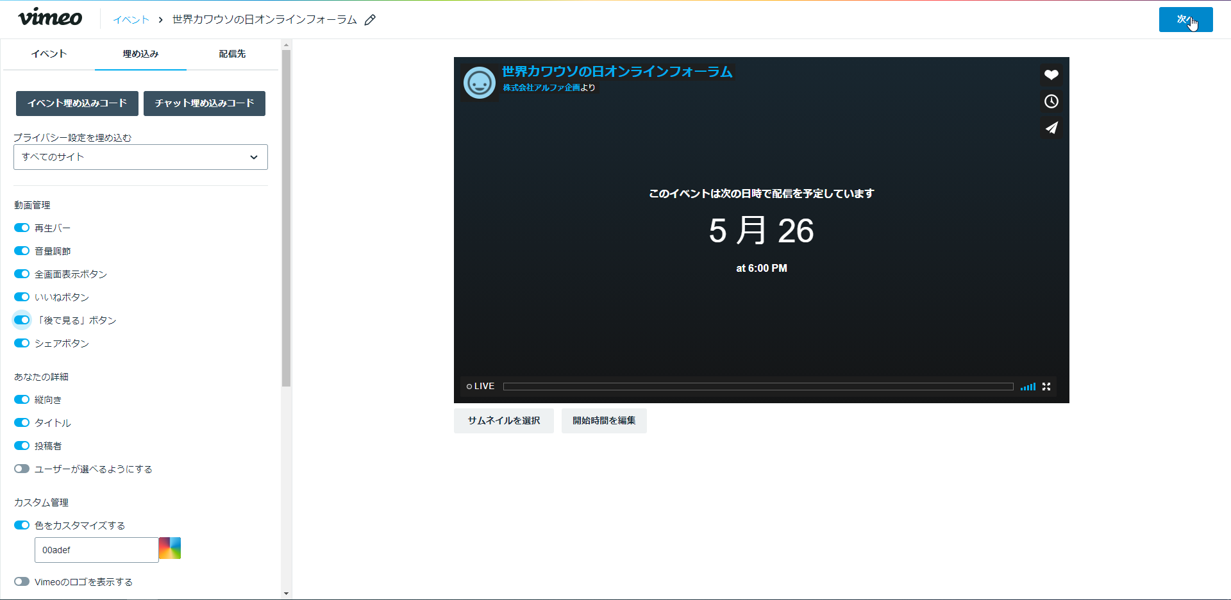1231x600 pixels.
Task: Toggle 全画面表示ボタン switch
Action: 22,274
